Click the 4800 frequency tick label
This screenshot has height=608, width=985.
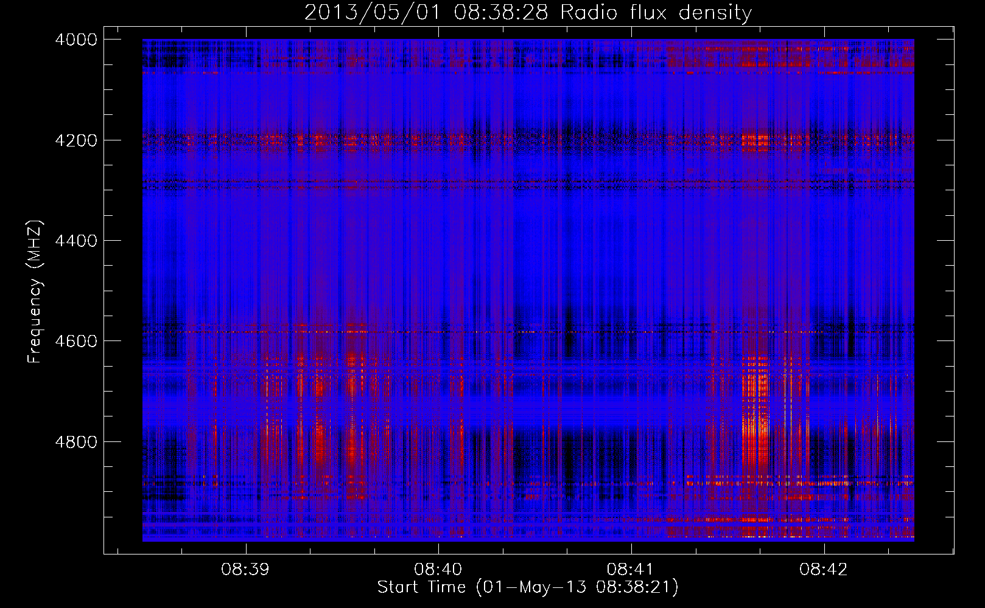[76, 442]
